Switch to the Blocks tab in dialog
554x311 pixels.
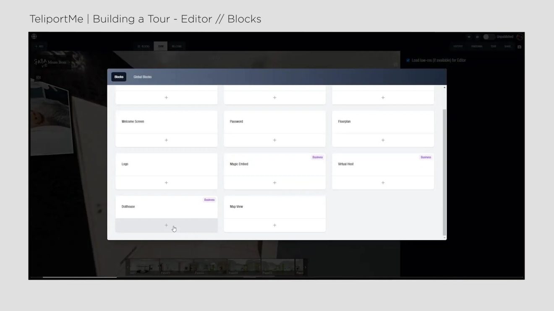click(x=119, y=77)
